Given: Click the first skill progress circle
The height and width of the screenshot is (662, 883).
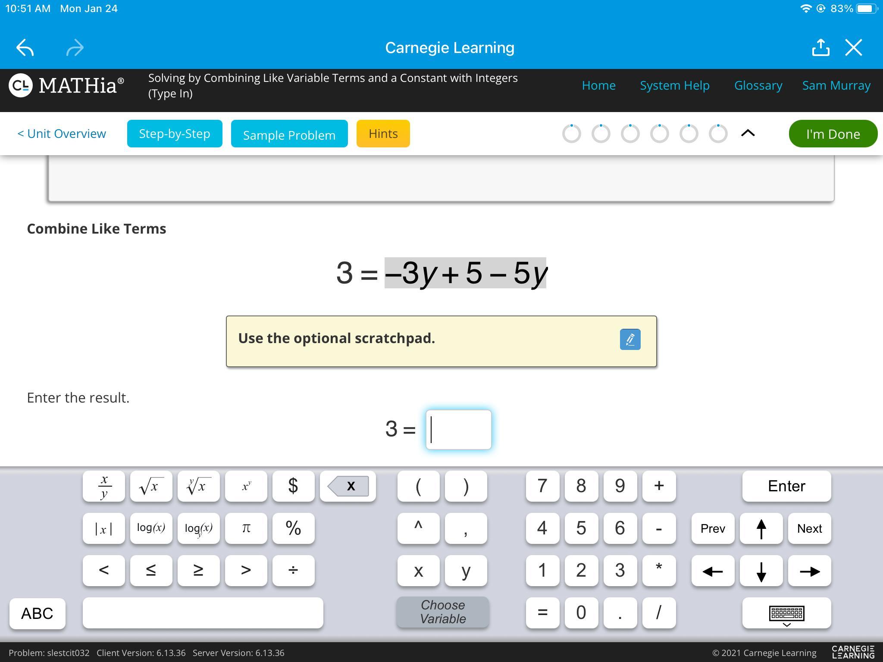Looking at the screenshot, I should pos(571,134).
